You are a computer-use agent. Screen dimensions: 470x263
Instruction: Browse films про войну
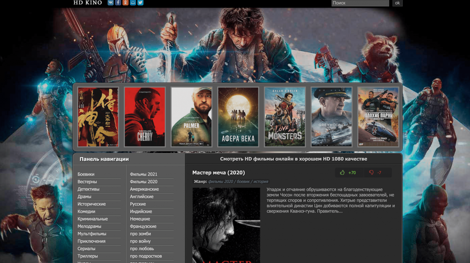pyautogui.click(x=140, y=241)
